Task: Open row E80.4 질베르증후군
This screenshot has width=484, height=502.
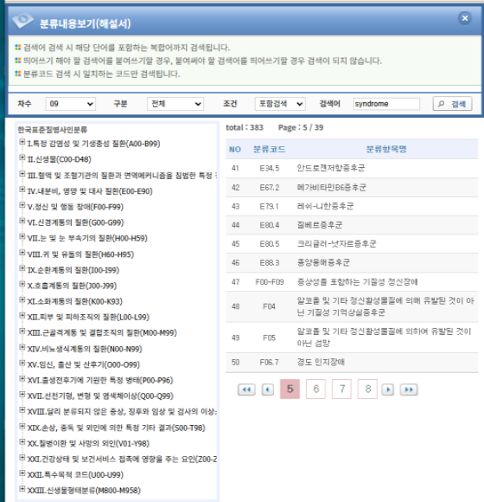Action: 352,225
